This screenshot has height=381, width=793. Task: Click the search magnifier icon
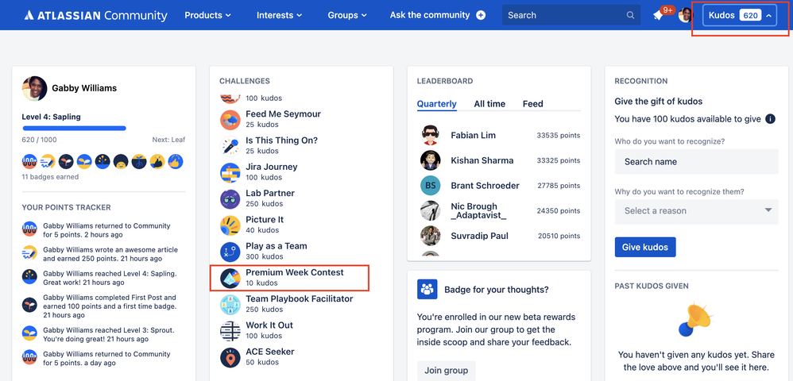point(630,15)
